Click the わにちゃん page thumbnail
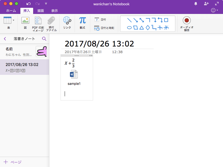Screen dimensions: 223x167 point(41,51)
